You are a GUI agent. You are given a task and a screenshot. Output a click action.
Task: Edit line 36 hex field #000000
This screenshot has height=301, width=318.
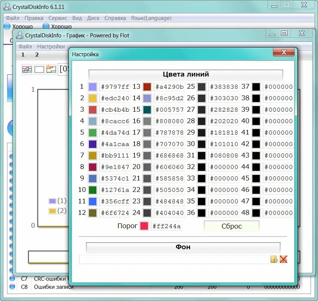224,213
